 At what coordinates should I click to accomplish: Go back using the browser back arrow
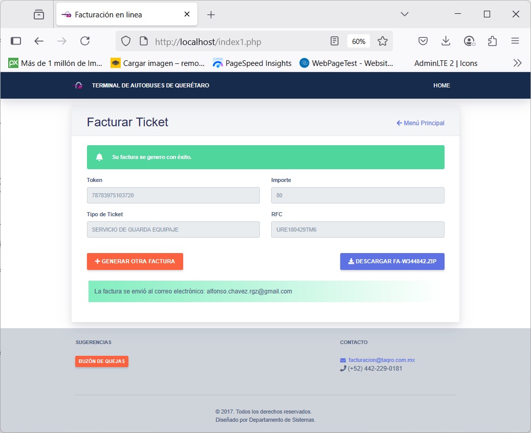pos(39,41)
